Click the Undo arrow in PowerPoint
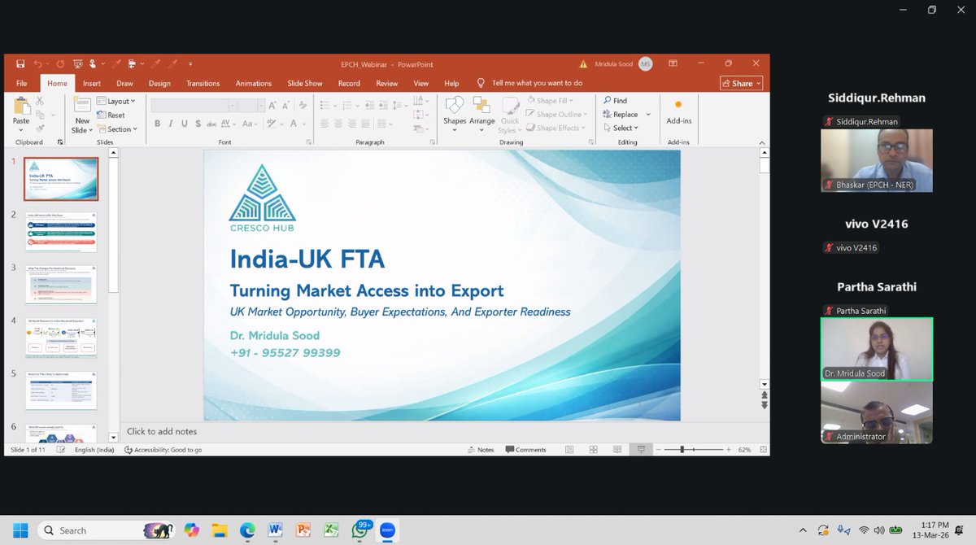 (x=37, y=63)
